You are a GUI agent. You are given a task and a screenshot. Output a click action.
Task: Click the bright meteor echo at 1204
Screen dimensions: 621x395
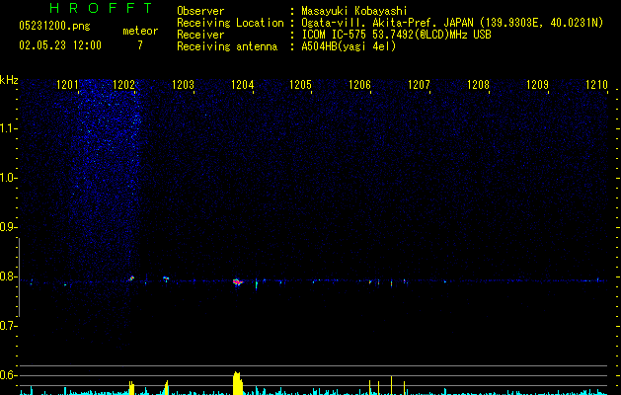click(x=237, y=282)
